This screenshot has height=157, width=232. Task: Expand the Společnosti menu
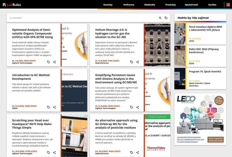click(x=191, y=5)
